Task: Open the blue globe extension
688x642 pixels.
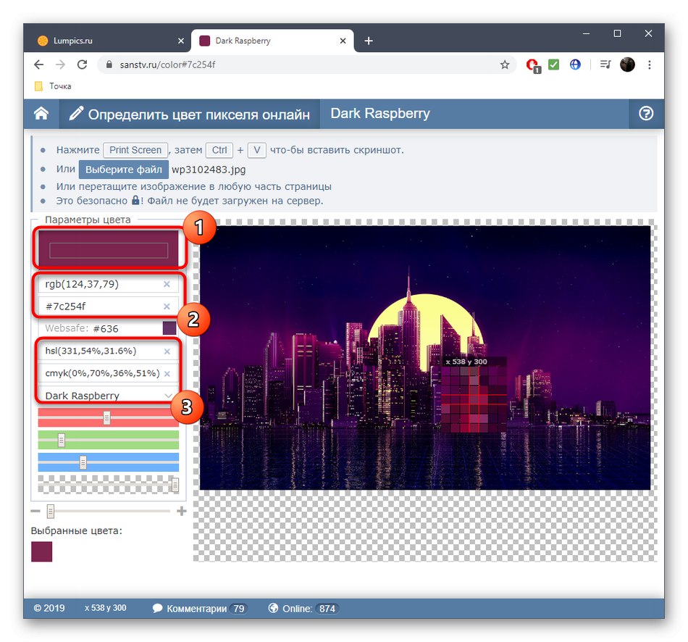Action: coord(575,64)
